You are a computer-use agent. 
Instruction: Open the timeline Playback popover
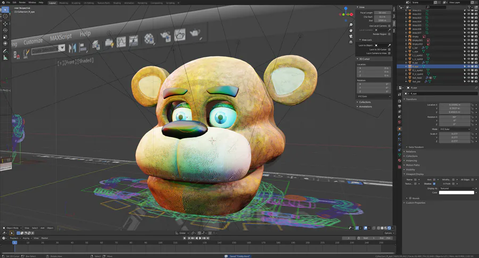[14, 238]
